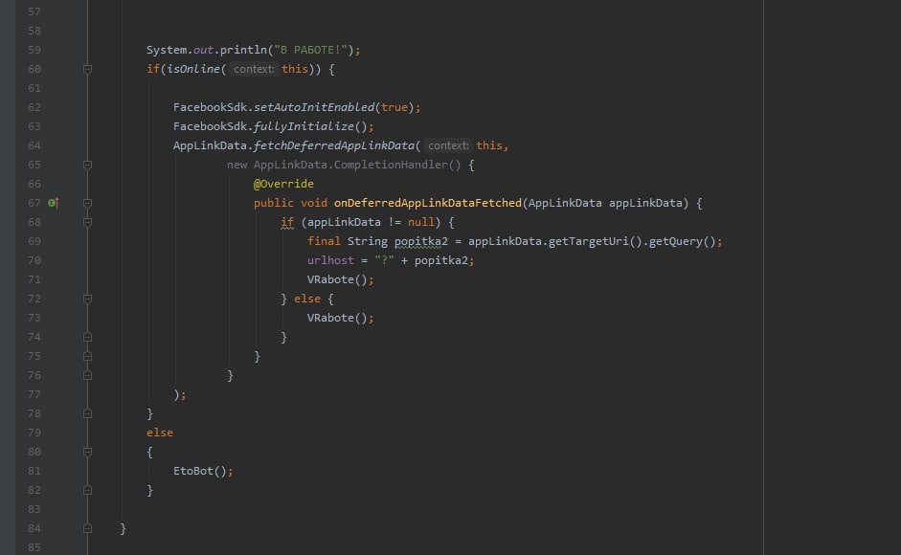Click System.out.println's out field
Screen dimensions: 901x555
pos(203,50)
